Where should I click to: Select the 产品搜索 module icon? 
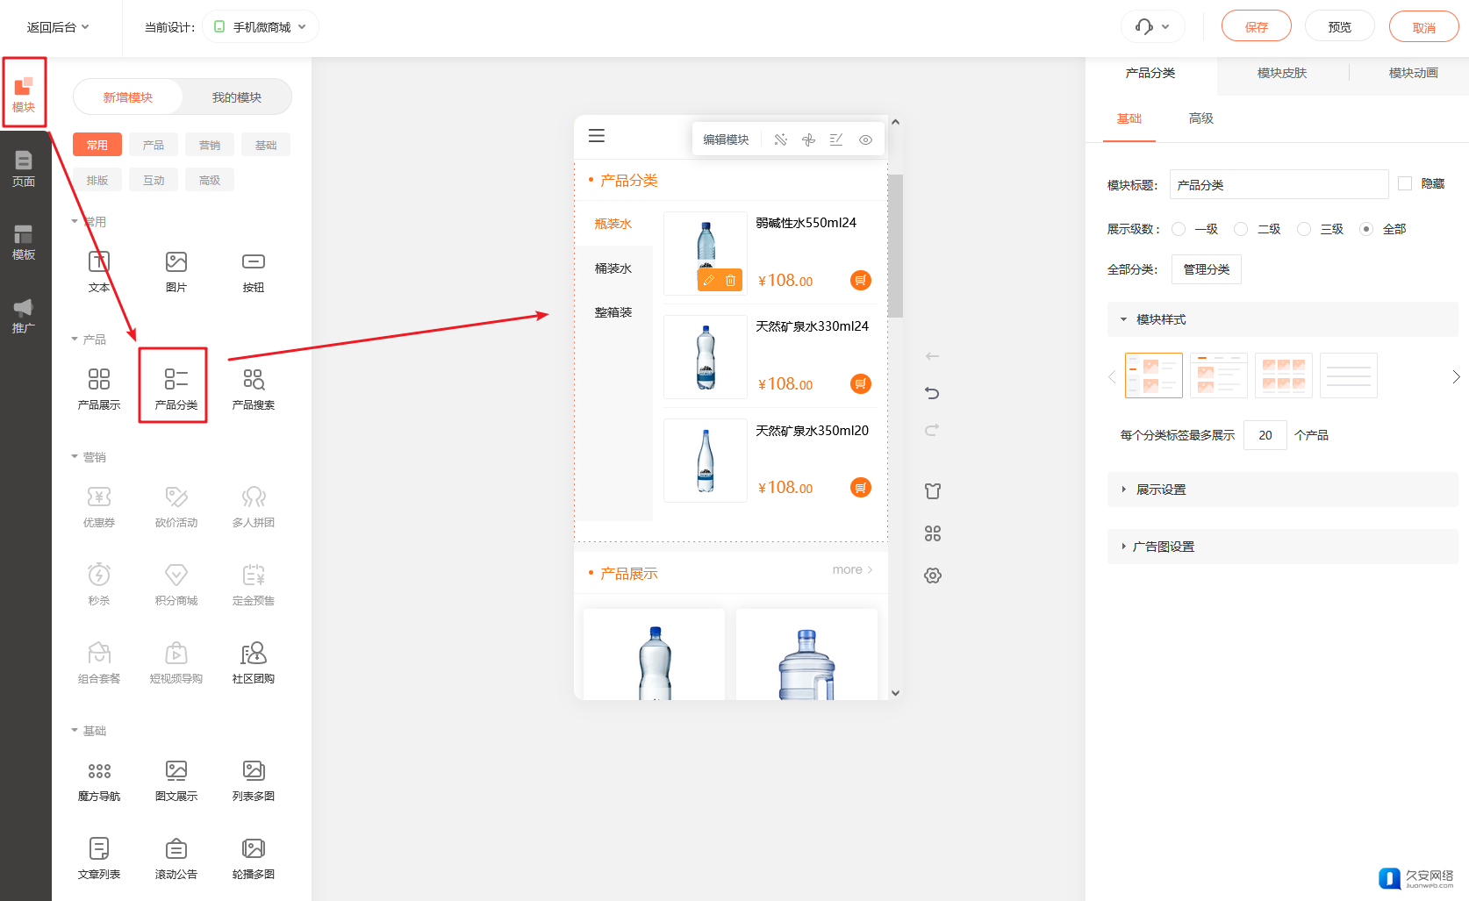[x=253, y=388]
